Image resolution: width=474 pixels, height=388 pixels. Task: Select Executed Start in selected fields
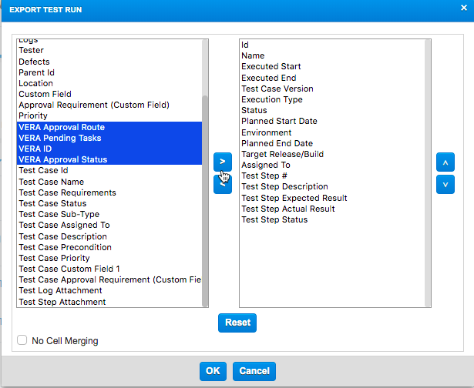pyautogui.click(x=271, y=67)
